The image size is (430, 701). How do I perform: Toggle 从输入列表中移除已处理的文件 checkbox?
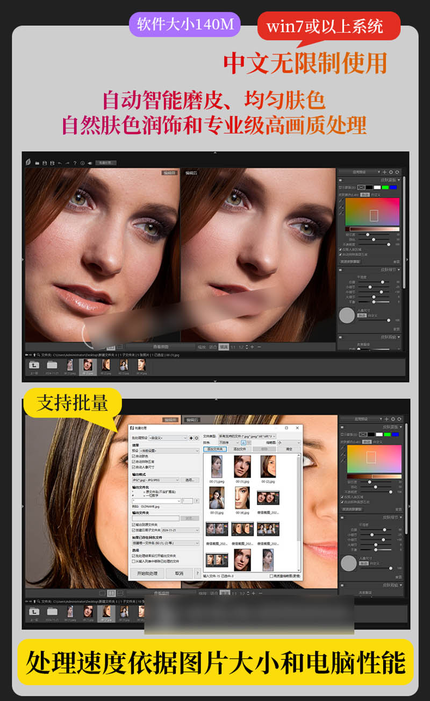pyautogui.click(x=133, y=561)
